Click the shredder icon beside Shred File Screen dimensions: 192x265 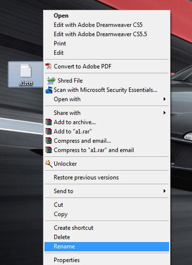point(51,81)
